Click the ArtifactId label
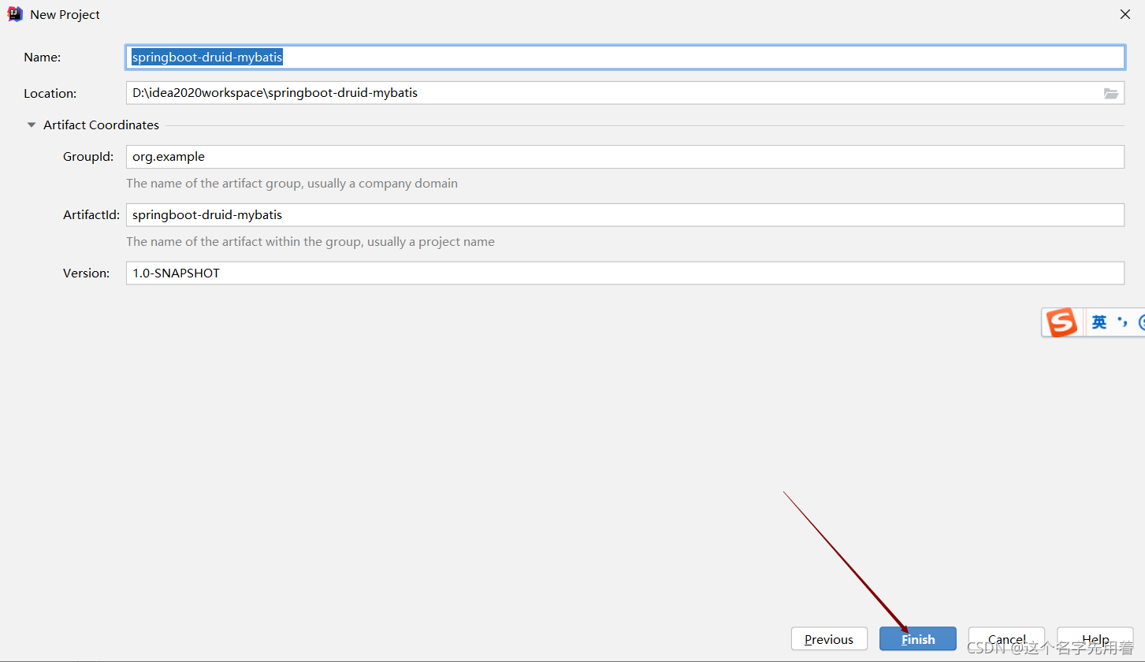The image size is (1145, 662). [x=91, y=215]
